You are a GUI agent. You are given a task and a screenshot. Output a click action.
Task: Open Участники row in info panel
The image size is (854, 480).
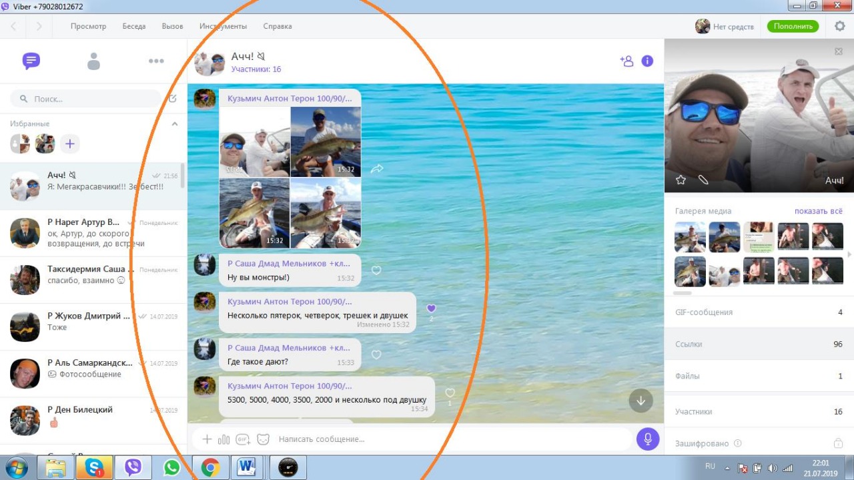759,411
